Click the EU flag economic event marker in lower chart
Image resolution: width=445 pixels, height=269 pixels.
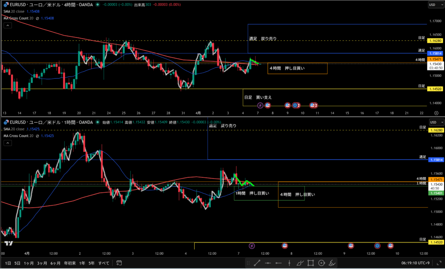pyautogui.click(x=377, y=246)
